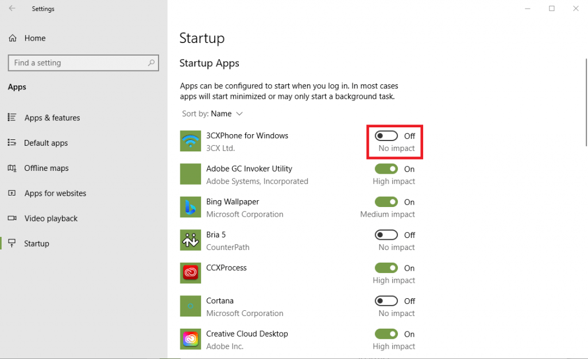The image size is (588, 359).
Task: Click the Default apps icon
Action: (x=12, y=143)
